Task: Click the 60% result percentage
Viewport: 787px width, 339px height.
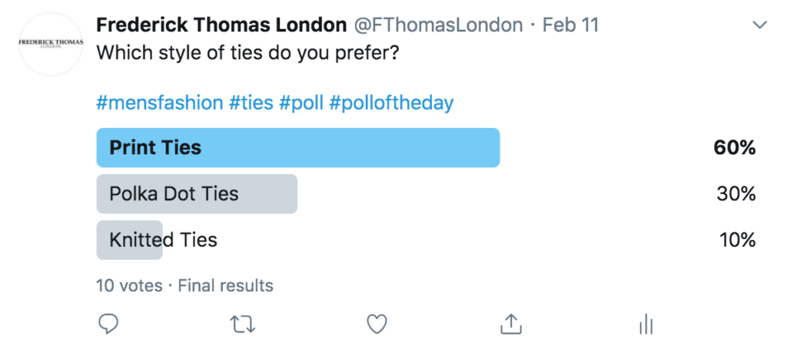Action: 736,148
